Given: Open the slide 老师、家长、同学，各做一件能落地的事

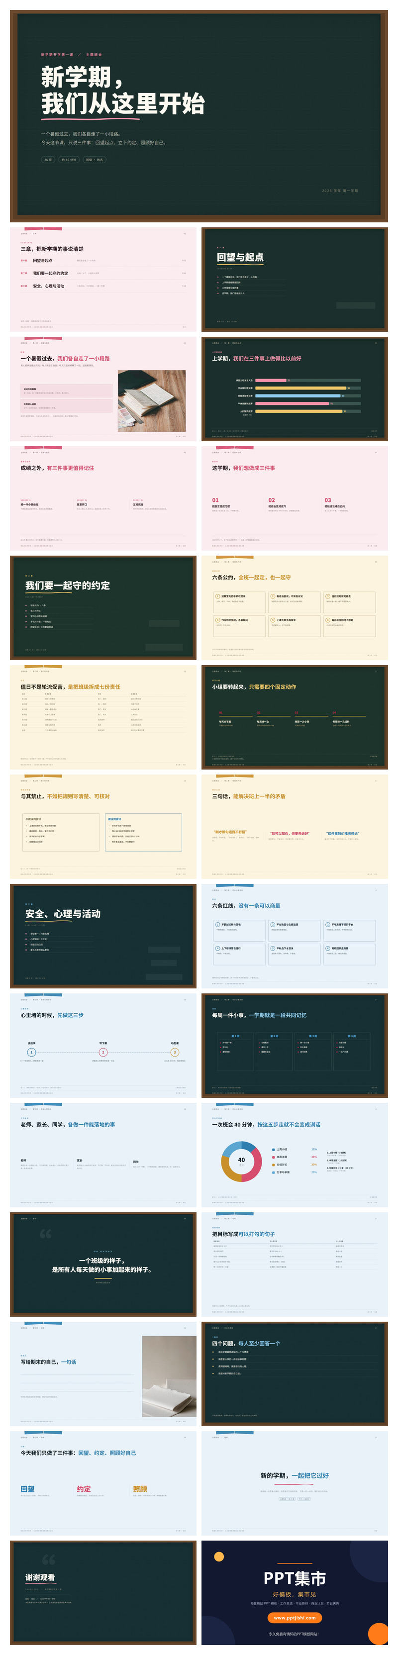Looking at the screenshot, I should point(103,1155).
